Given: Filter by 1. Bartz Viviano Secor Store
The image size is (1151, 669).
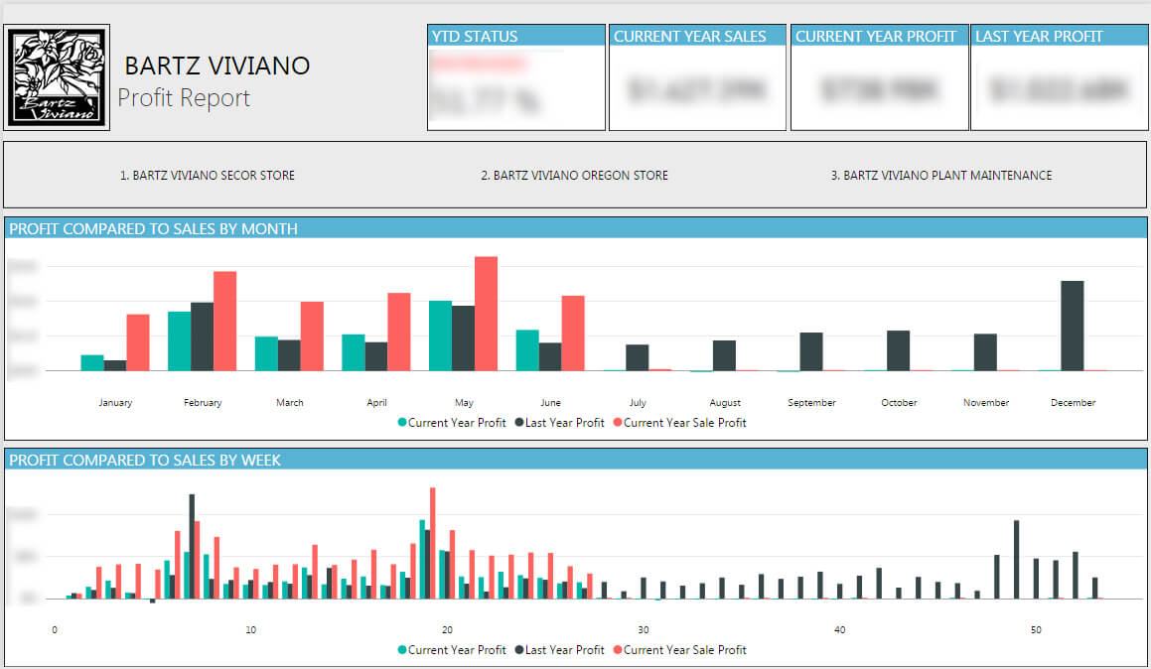Looking at the screenshot, I should click(208, 176).
